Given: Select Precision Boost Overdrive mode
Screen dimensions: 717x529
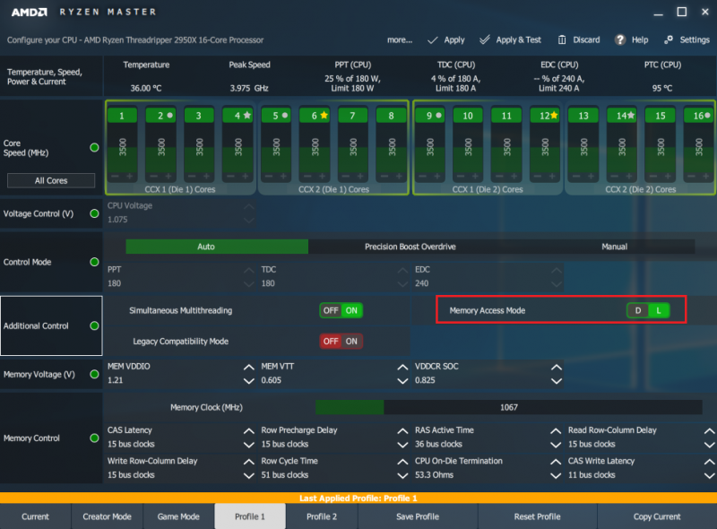Looking at the screenshot, I should [410, 247].
